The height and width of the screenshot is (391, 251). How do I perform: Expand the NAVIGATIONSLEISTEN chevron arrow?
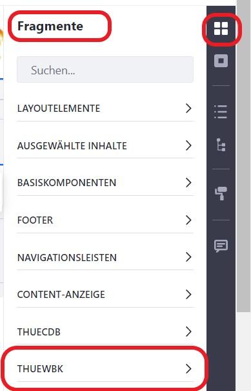pyautogui.click(x=188, y=257)
